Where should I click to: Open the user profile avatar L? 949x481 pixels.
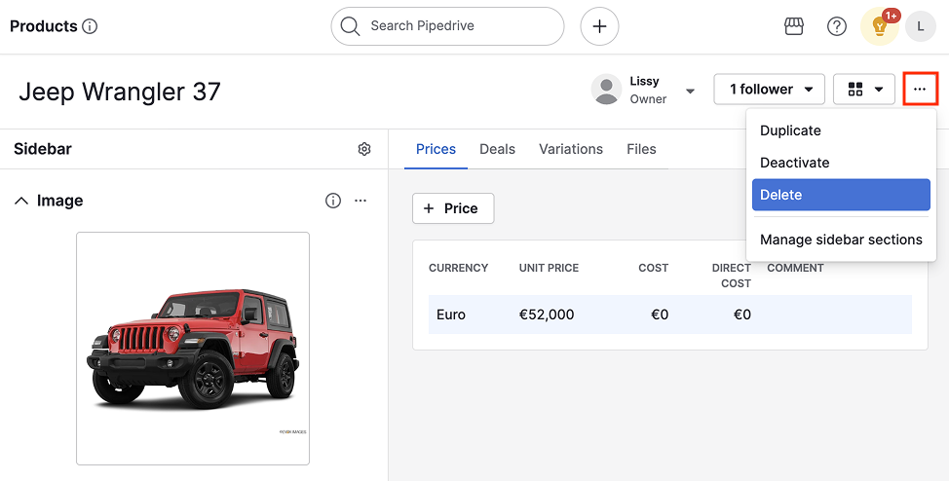(x=921, y=26)
